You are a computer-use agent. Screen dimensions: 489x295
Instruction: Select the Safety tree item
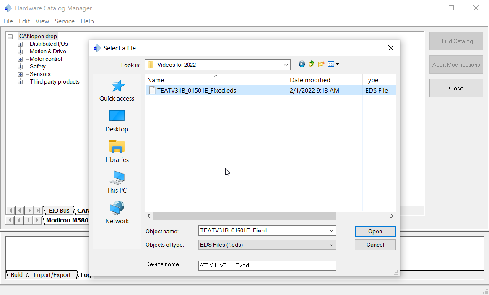pyautogui.click(x=38, y=67)
